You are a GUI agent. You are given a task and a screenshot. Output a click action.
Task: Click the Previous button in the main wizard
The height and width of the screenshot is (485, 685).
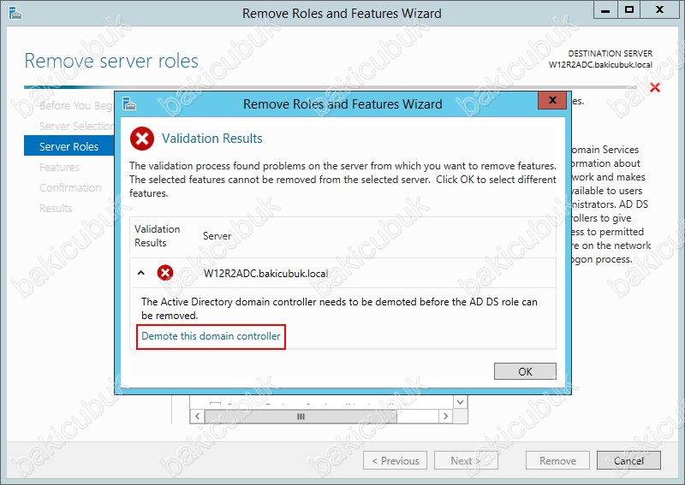[x=395, y=460]
